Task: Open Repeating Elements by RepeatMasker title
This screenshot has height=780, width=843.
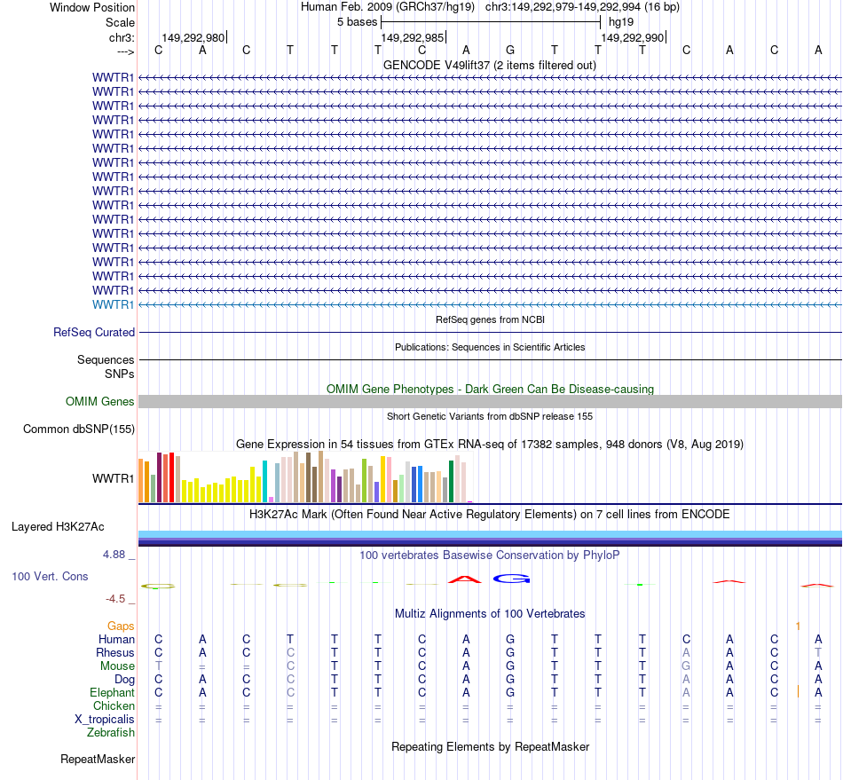Action: 490,746
